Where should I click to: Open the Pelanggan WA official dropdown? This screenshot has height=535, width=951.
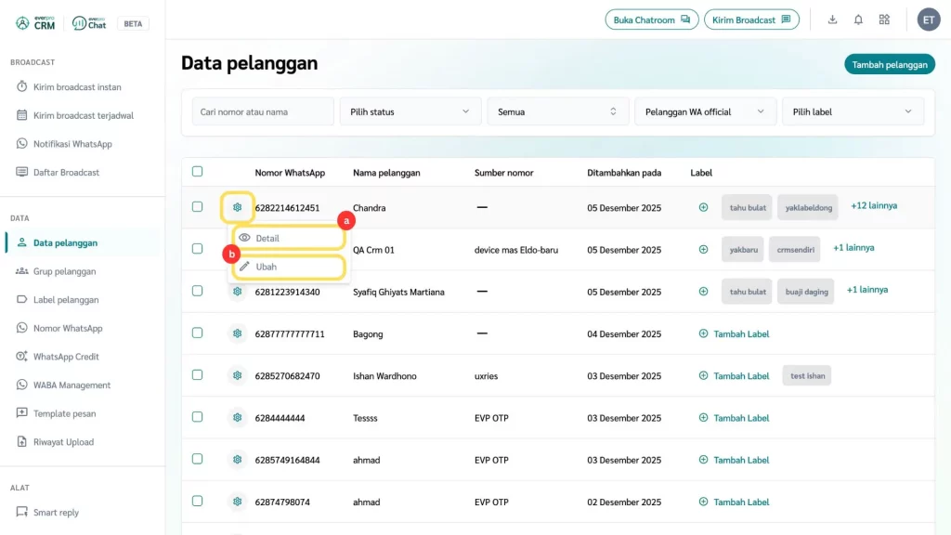tap(705, 111)
